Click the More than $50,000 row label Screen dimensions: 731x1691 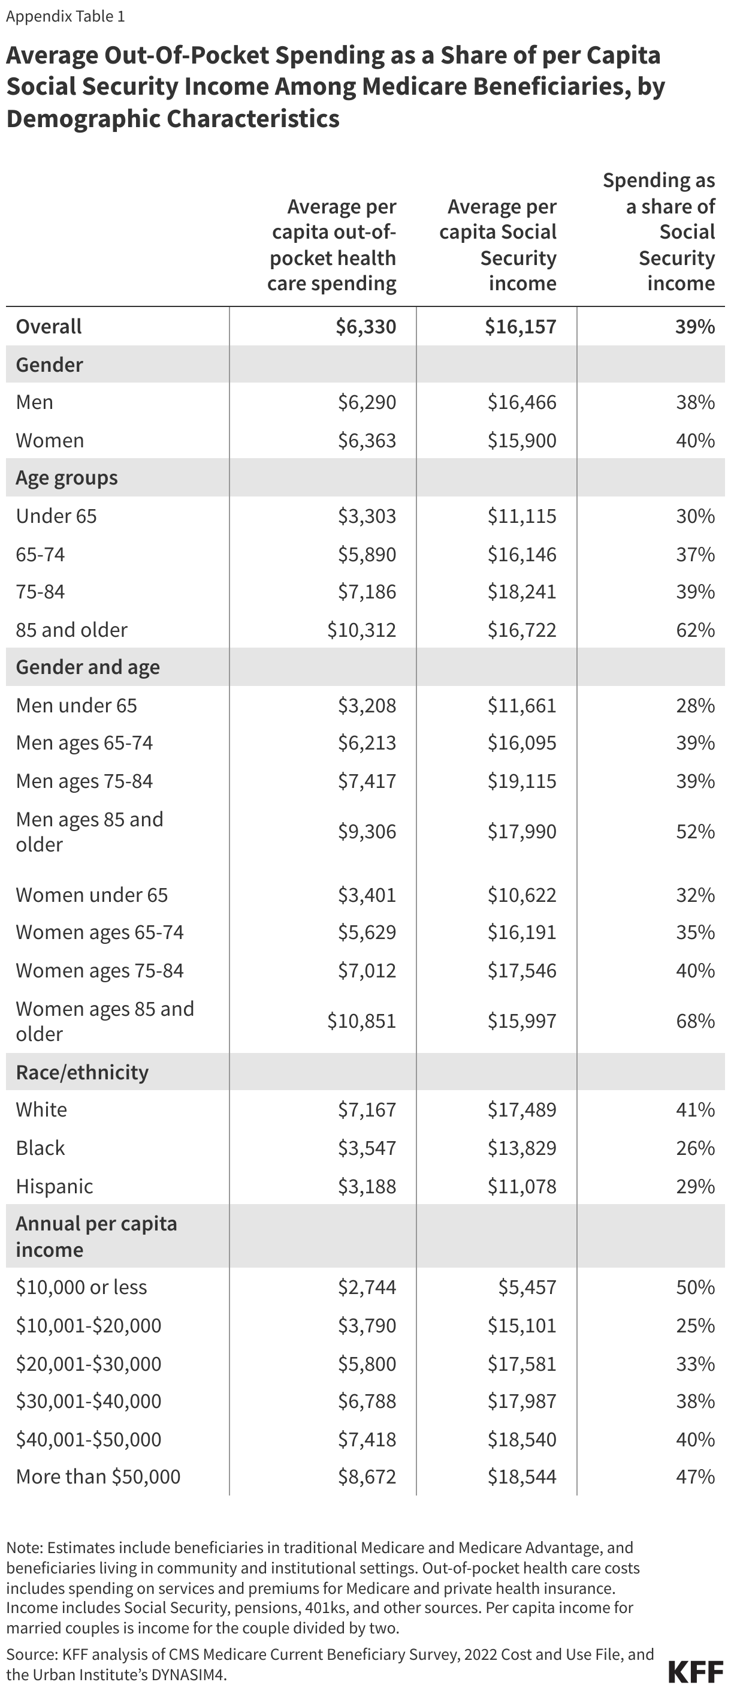(98, 1477)
